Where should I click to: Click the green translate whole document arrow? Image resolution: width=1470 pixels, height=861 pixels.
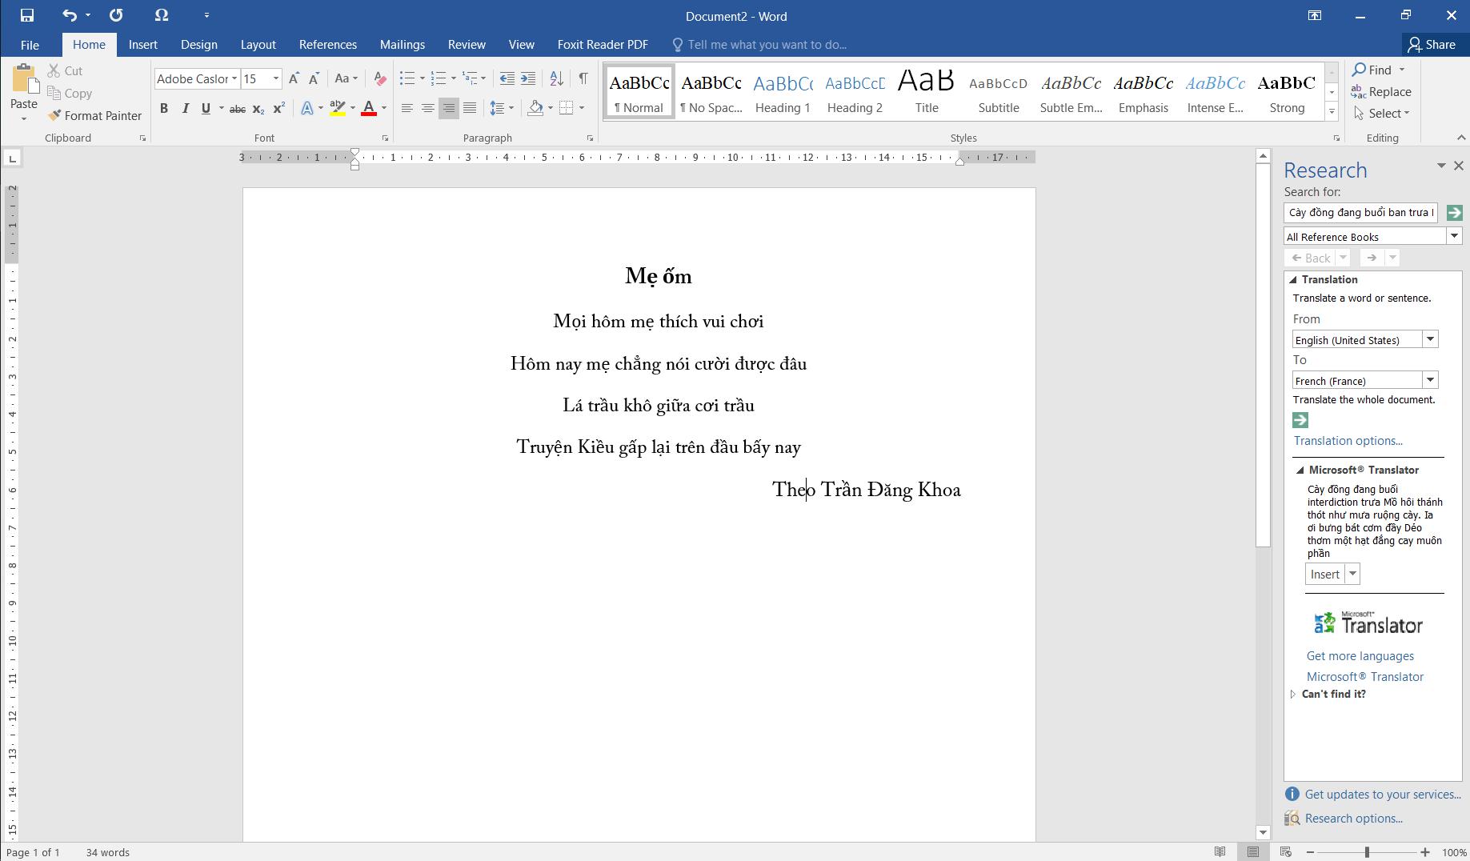[1300, 420]
